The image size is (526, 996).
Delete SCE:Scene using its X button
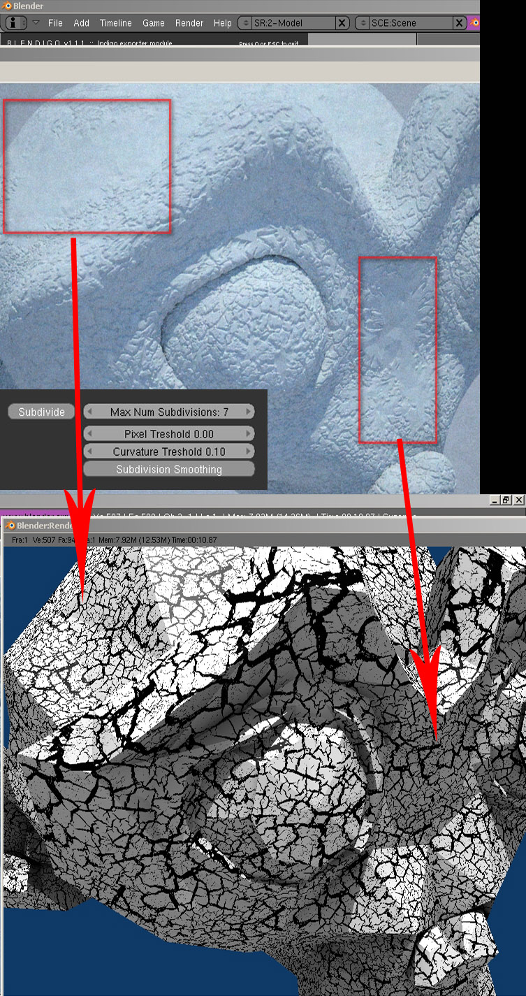click(459, 23)
